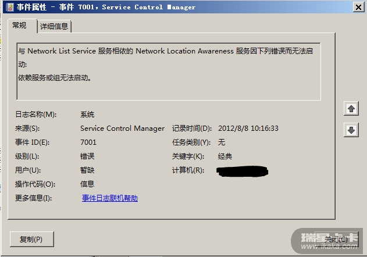This screenshot has width=367, height=257.
Task: Click the 关闭(C) button
Action: tap(336, 239)
